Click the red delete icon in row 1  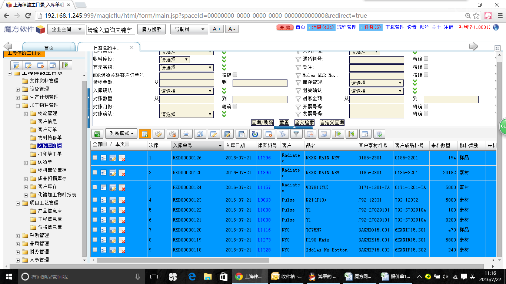pyautogui.click(x=122, y=158)
